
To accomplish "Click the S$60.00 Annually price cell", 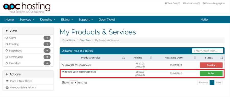I will point(140,73).
